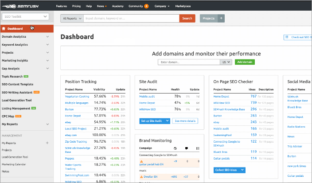The width and height of the screenshot is (312, 183).
Task: Click See more details button
Action: tap(185, 121)
